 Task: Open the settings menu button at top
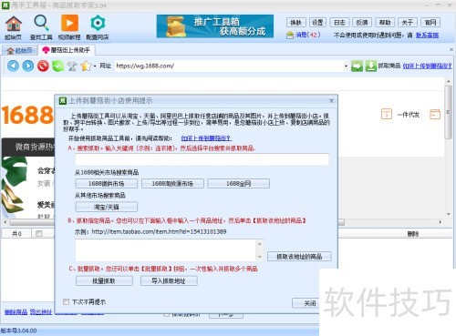pos(317,23)
